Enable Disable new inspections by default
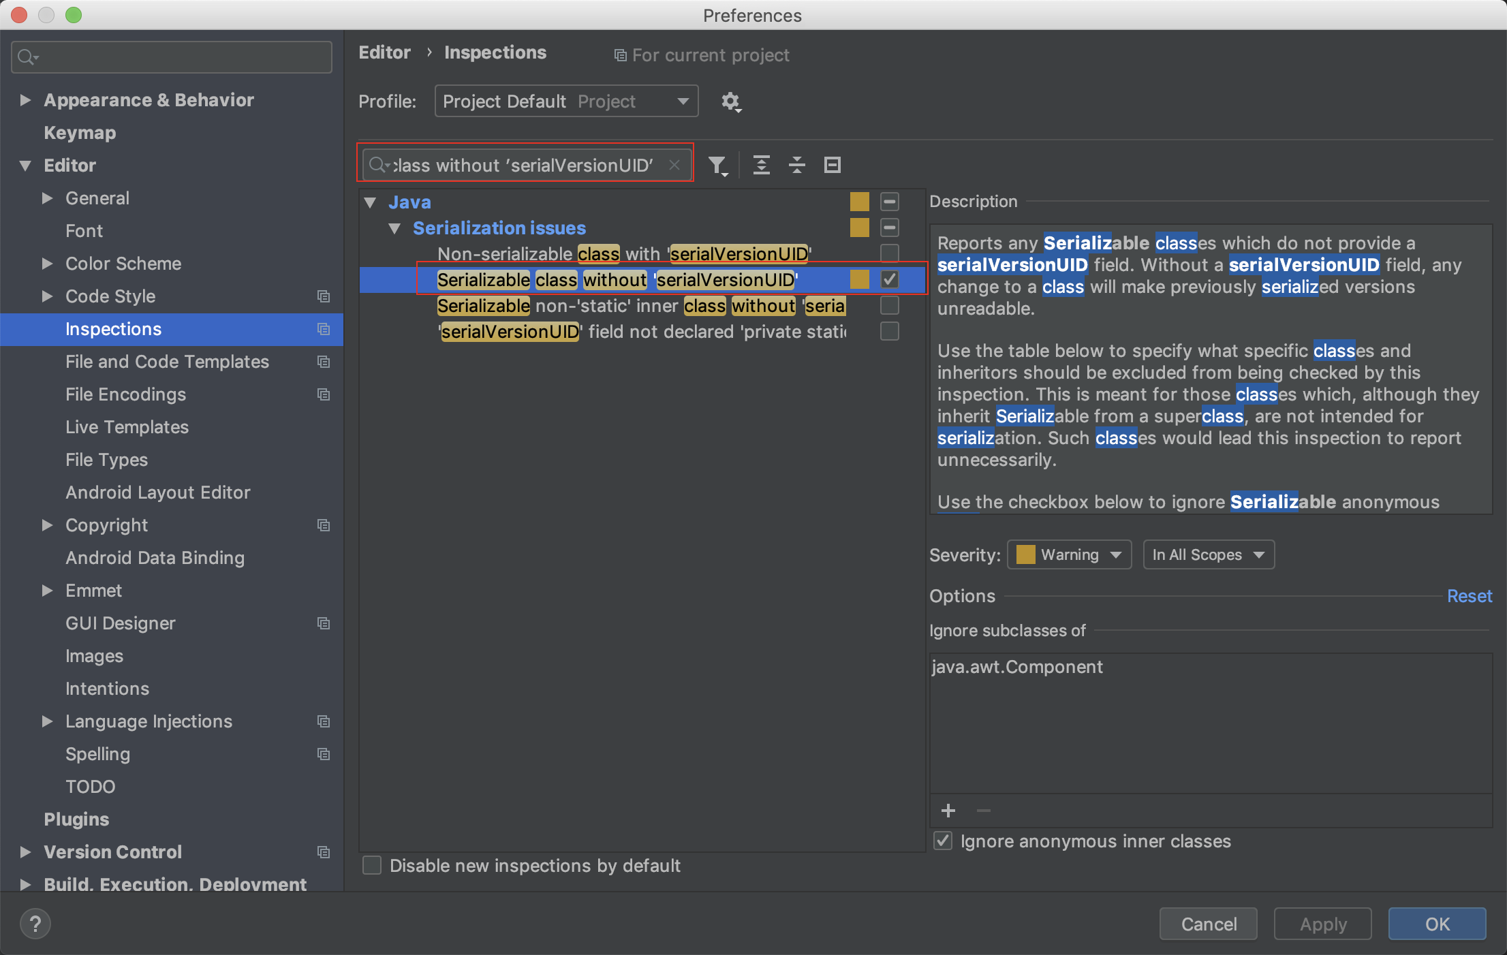This screenshot has height=955, width=1507. (372, 865)
